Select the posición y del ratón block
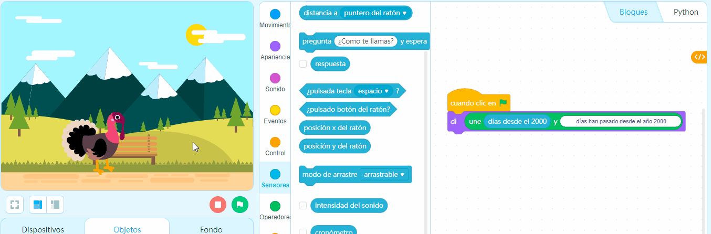Screen dimensions: 711x234 tap(335, 146)
